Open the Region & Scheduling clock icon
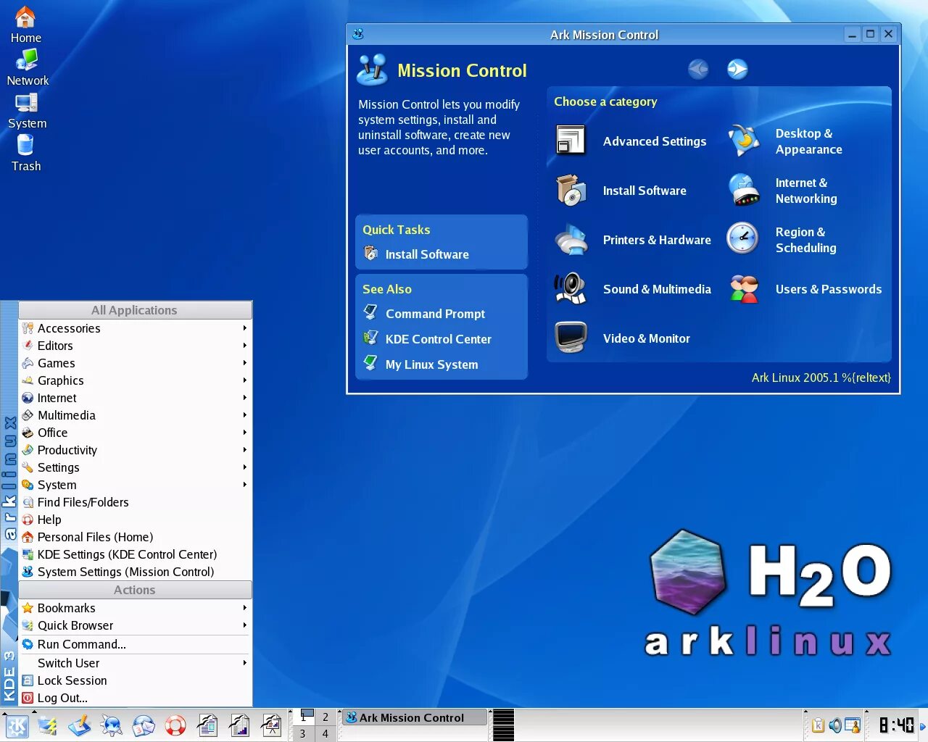 pyautogui.click(x=743, y=238)
